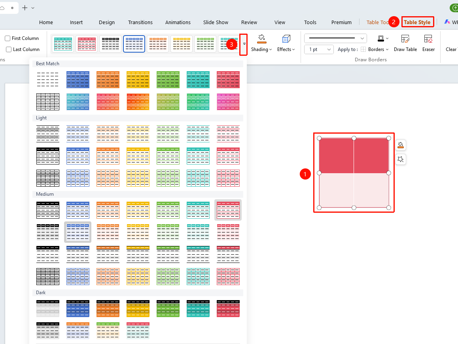The height and width of the screenshot is (344, 458).
Task: Choose the plain no-fill Best Match table style
Action: coord(48,79)
